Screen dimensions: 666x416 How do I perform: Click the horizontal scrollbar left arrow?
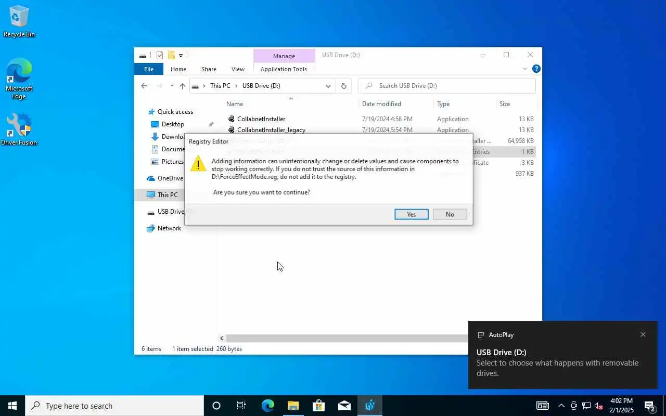pos(222,338)
